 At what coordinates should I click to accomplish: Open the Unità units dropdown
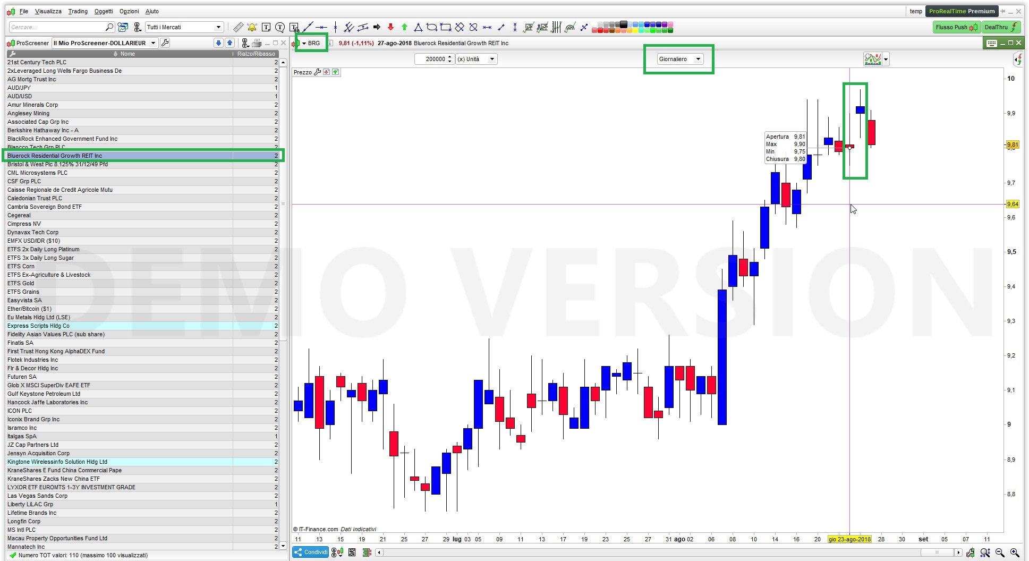point(477,59)
